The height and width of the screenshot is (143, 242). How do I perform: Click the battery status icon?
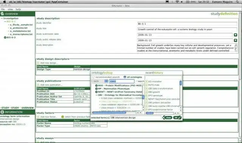point(188,2)
